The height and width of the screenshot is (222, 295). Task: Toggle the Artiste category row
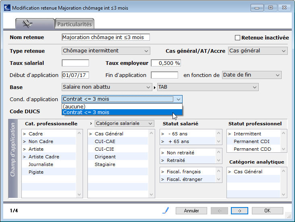[x=49, y=149]
